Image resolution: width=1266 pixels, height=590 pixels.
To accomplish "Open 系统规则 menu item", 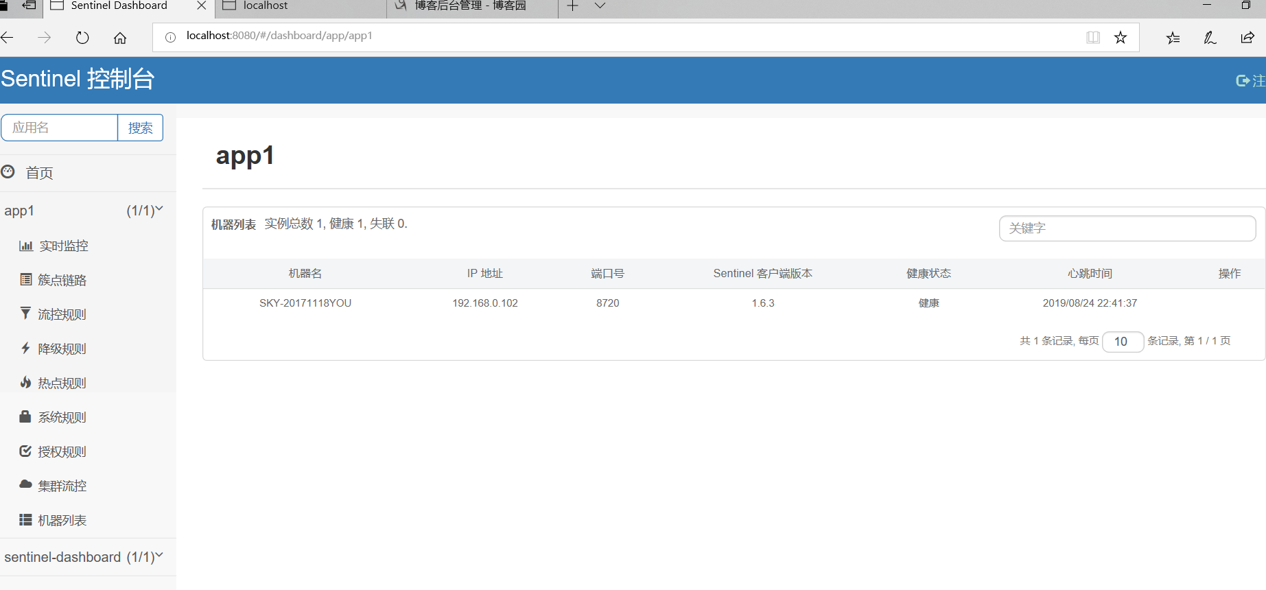I will 62,417.
